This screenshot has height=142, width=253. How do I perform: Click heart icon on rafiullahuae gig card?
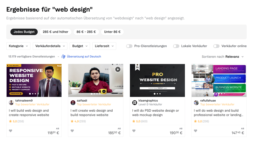tap(195, 131)
